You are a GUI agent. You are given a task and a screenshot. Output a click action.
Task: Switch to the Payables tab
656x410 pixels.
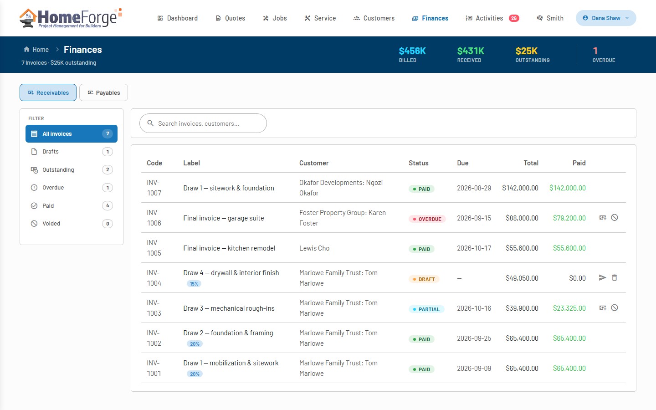104,92
